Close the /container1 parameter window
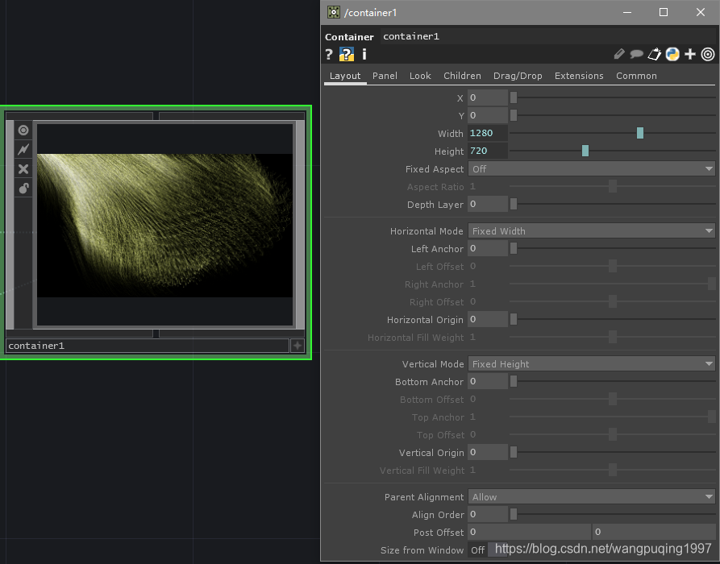720x564 pixels. [701, 12]
